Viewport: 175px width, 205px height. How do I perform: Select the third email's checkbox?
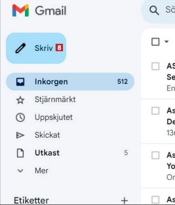pos(156,155)
